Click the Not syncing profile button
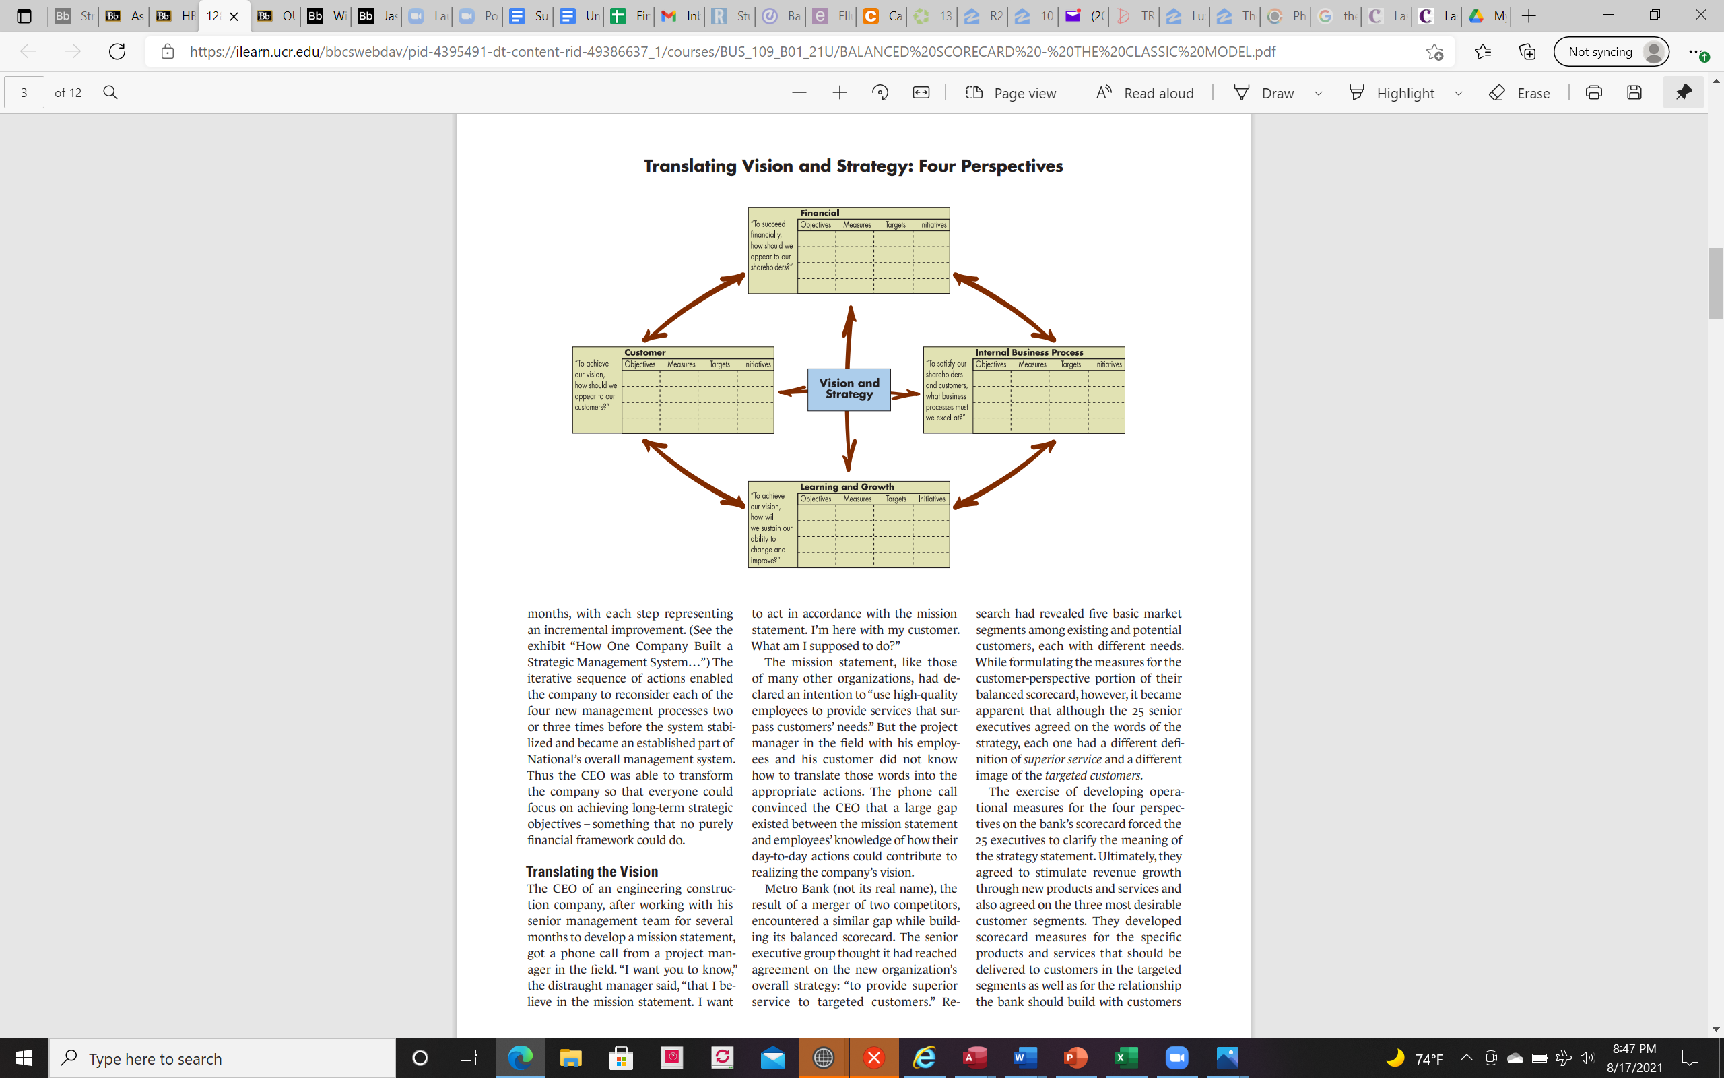This screenshot has width=1724, height=1078. (x=1612, y=51)
